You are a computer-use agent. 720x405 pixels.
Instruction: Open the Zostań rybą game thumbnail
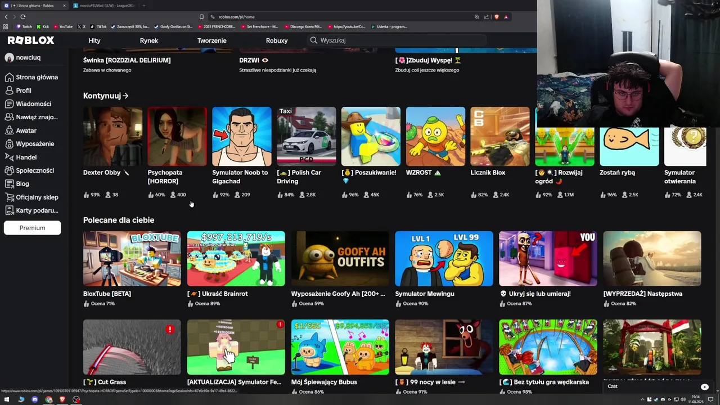(629, 146)
